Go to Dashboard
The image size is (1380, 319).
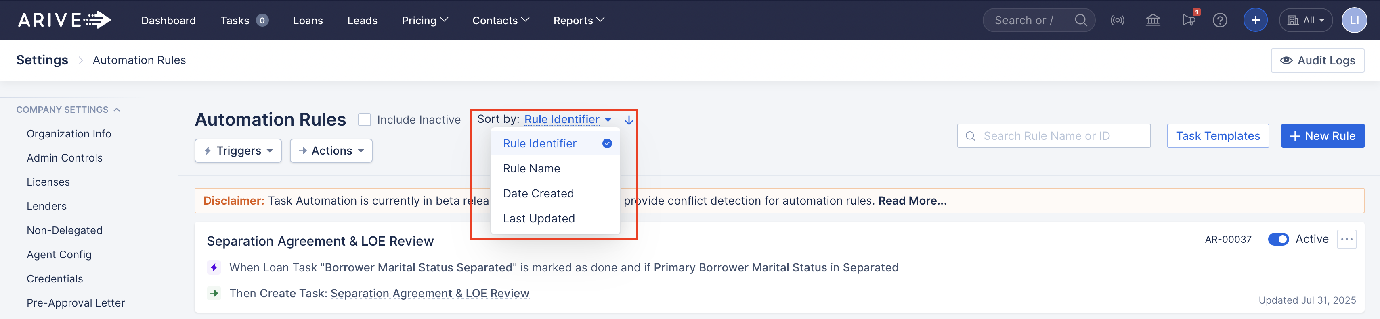pyautogui.click(x=168, y=20)
